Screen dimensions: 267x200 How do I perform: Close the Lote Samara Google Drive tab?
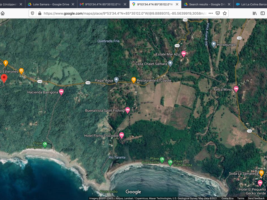click(73, 4)
